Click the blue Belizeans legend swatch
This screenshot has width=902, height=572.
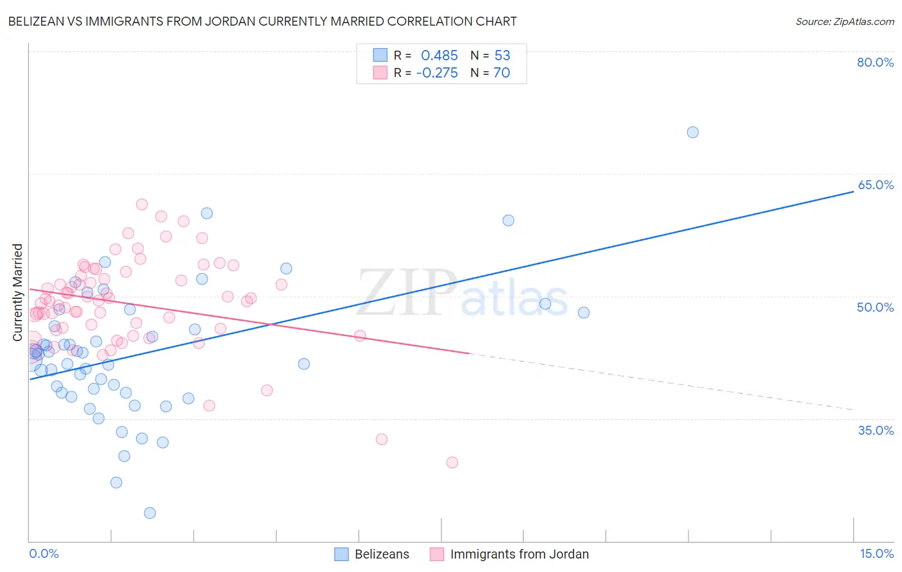pyautogui.click(x=341, y=554)
